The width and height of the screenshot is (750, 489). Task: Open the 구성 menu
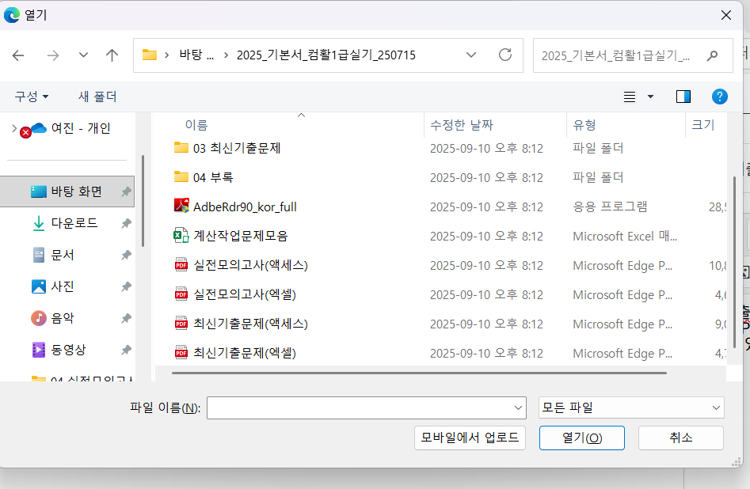point(32,97)
